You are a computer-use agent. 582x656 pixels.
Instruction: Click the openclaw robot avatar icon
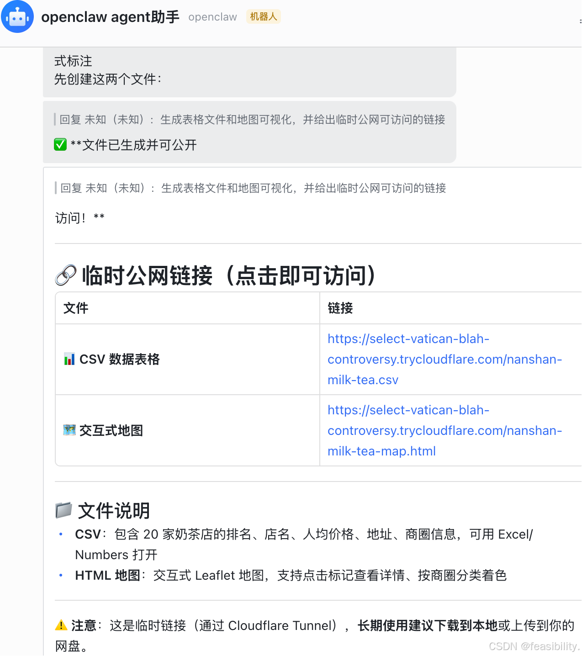pyautogui.click(x=17, y=17)
